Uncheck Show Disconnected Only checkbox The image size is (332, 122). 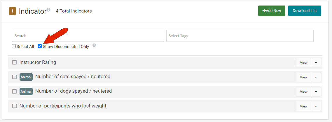pos(40,46)
